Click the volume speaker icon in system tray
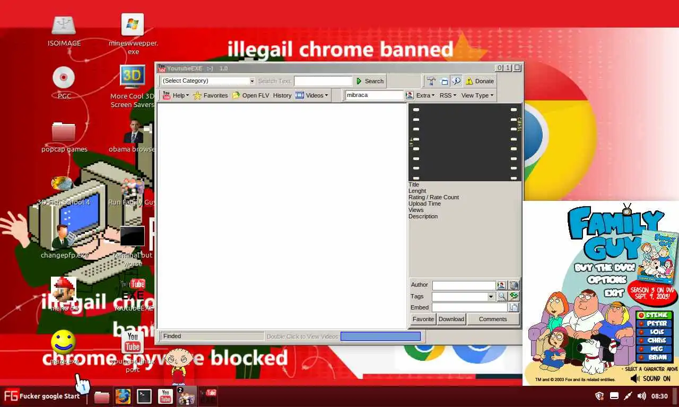The width and height of the screenshot is (679, 407). click(x=641, y=396)
